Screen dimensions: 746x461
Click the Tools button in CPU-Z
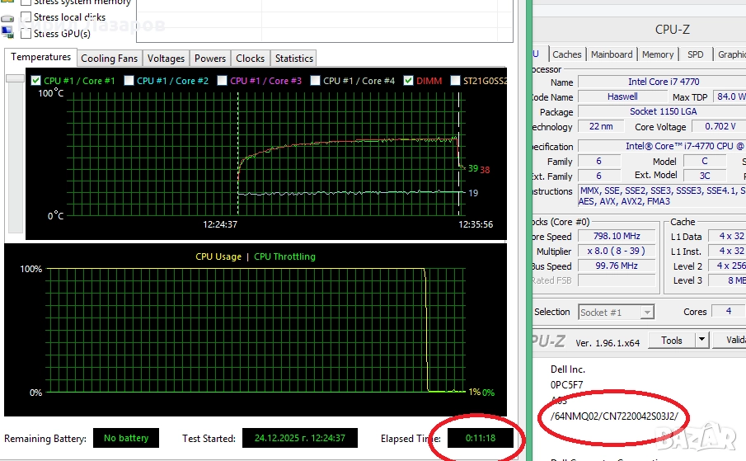[671, 340]
